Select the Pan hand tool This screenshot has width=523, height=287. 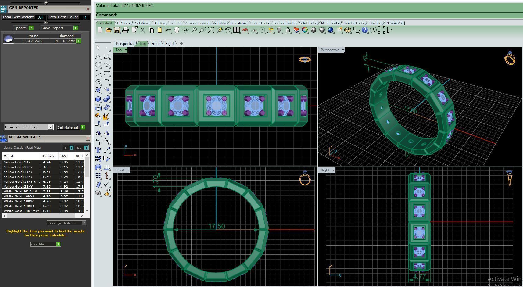[x=177, y=30]
